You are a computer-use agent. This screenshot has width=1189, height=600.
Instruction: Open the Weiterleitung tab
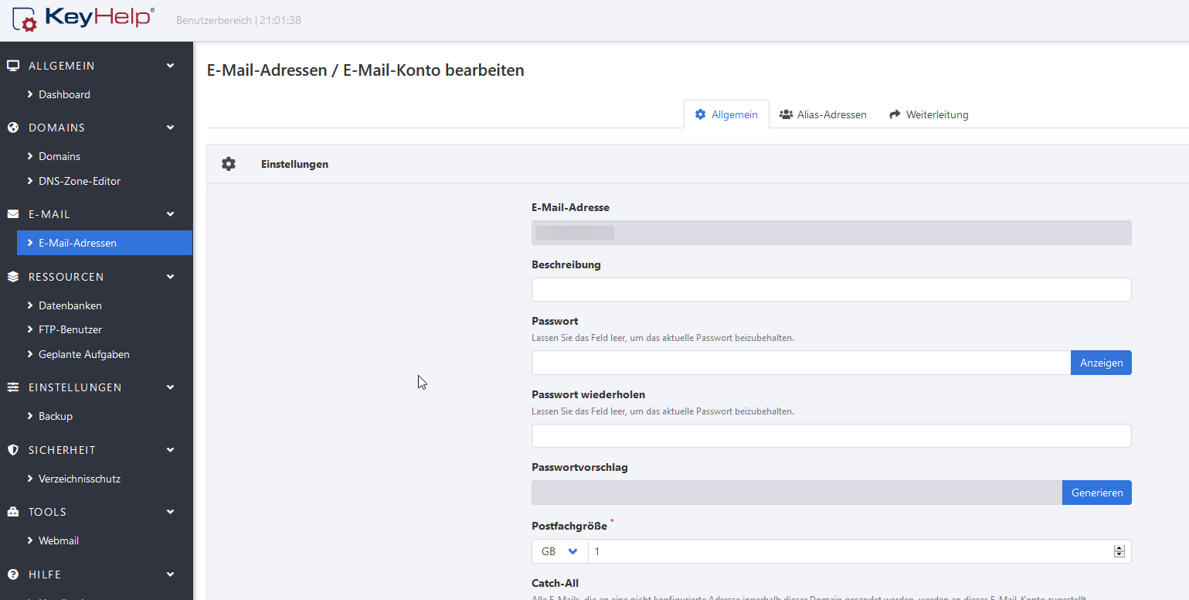[929, 114]
